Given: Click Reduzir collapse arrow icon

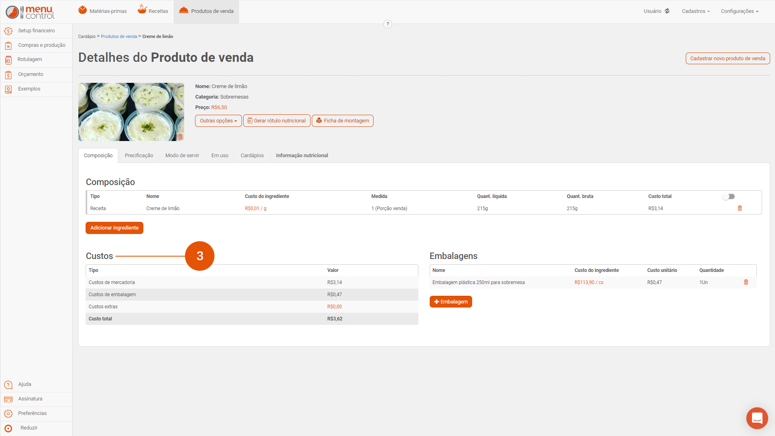Looking at the screenshot, I should point(8,428).
